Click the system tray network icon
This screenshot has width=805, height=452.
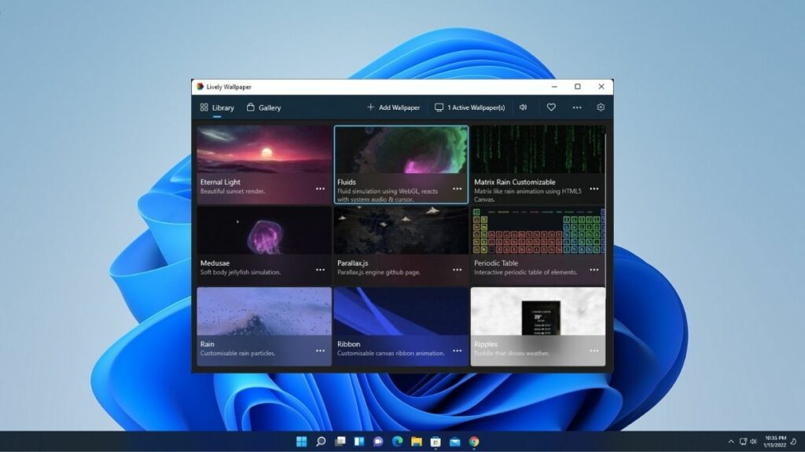click(743, 442)
